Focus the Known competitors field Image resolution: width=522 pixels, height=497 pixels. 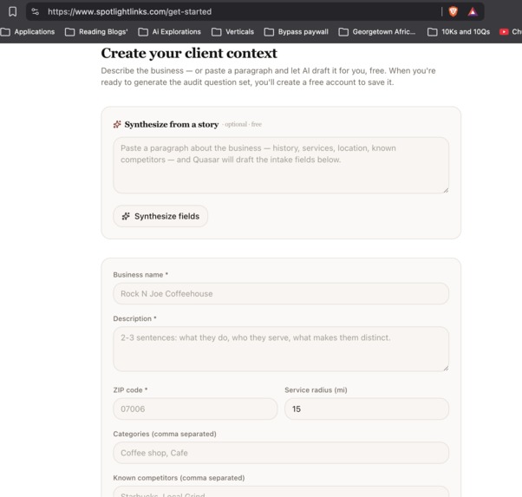point(281,492)
